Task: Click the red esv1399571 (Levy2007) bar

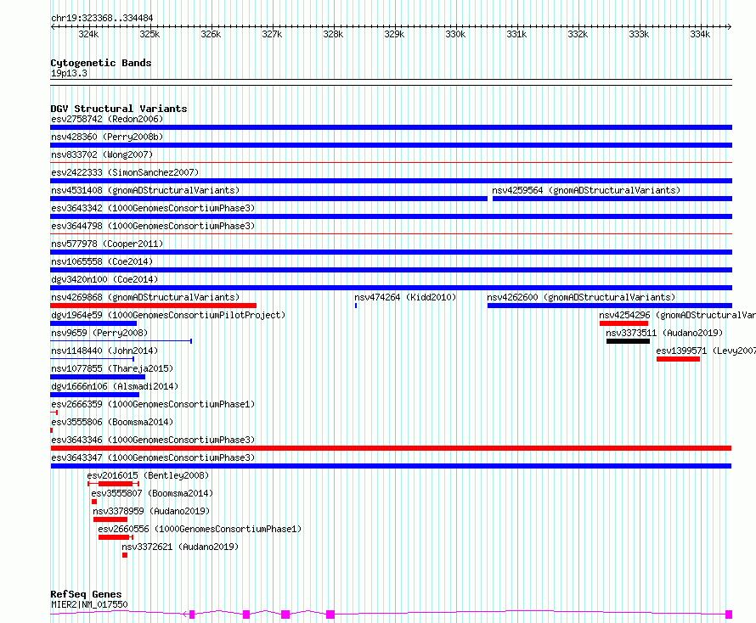Action: [678, 359]
